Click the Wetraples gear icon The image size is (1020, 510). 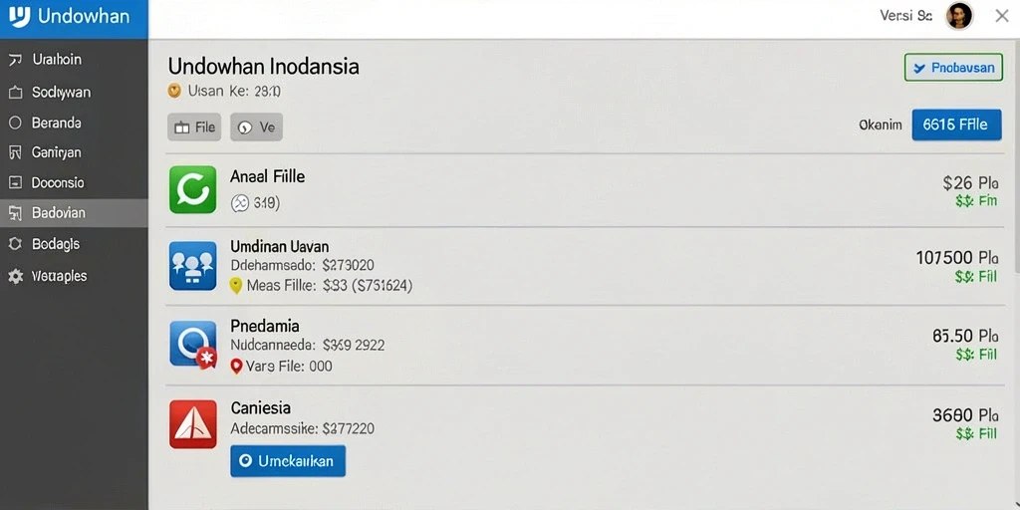coord(15,277)
